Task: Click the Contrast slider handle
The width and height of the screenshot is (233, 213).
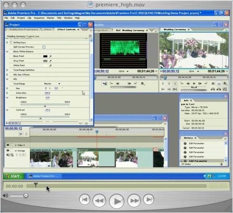Action: [41, 118]
